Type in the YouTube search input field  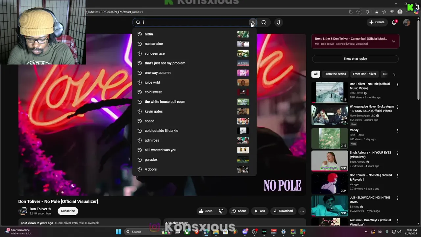(194, 22)
